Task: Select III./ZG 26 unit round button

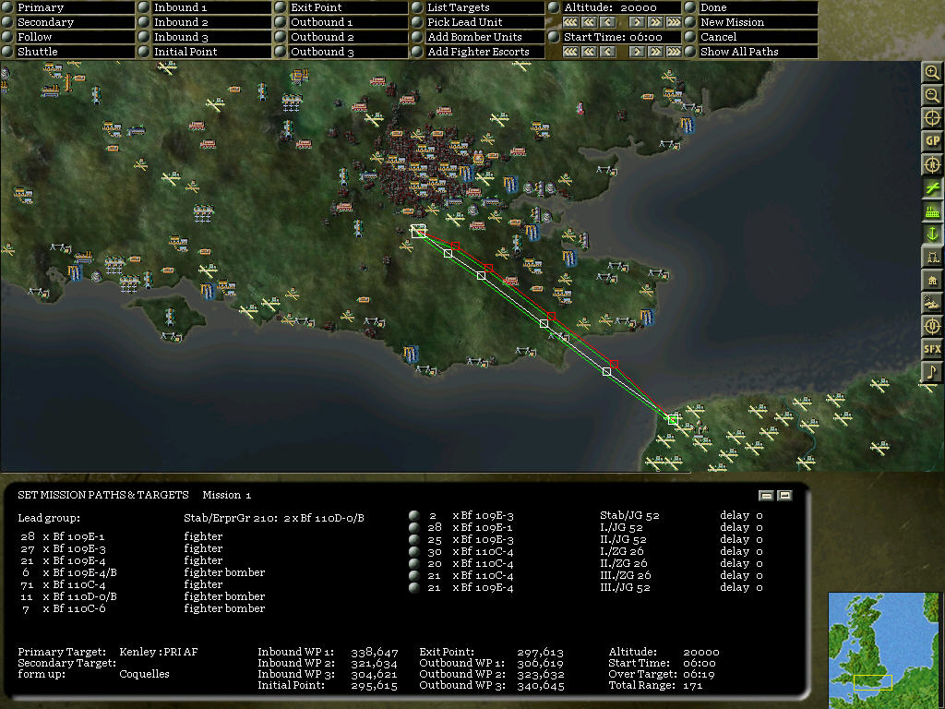Action: (x=414, y=576)
